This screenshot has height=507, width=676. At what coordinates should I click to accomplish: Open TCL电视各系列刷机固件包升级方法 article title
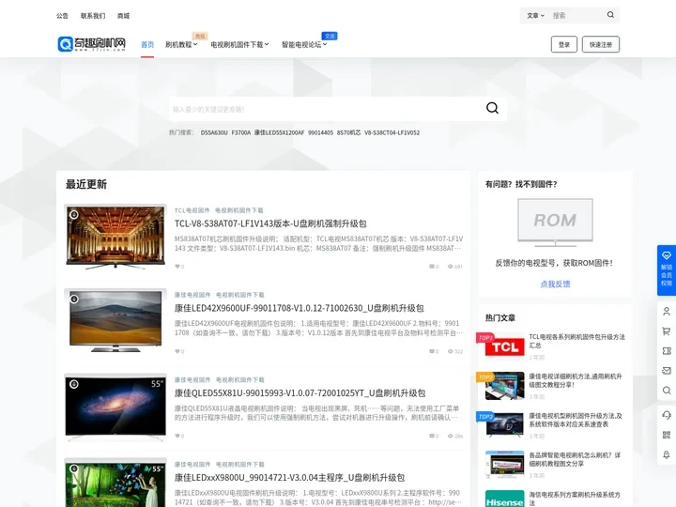576,341
